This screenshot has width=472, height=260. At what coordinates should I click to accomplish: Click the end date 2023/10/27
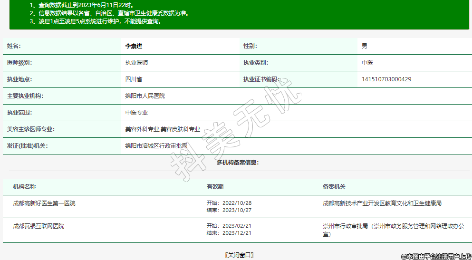click(236, 210)
